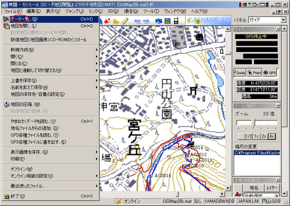This screenshot has height=206, width=290.
Task: Choose 地図を開く(L) menu entry
Action: (51, 26)
